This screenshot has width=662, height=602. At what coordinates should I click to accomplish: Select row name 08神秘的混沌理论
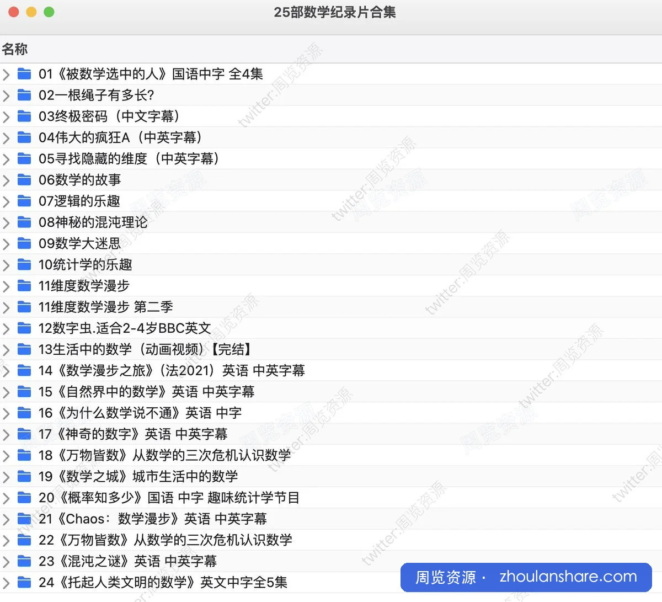coord(93,222)
